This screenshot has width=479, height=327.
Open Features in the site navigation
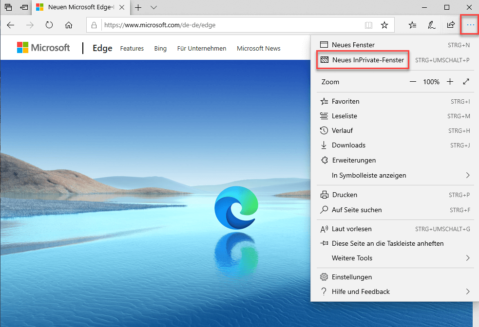tap(132, 49)
